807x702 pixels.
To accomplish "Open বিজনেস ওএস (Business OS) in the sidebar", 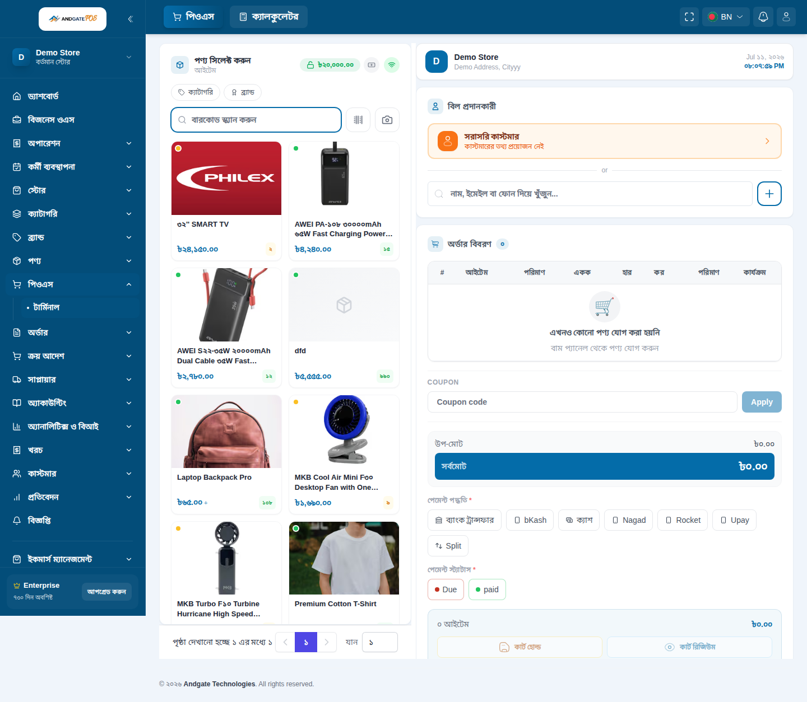I will point(73,120).
